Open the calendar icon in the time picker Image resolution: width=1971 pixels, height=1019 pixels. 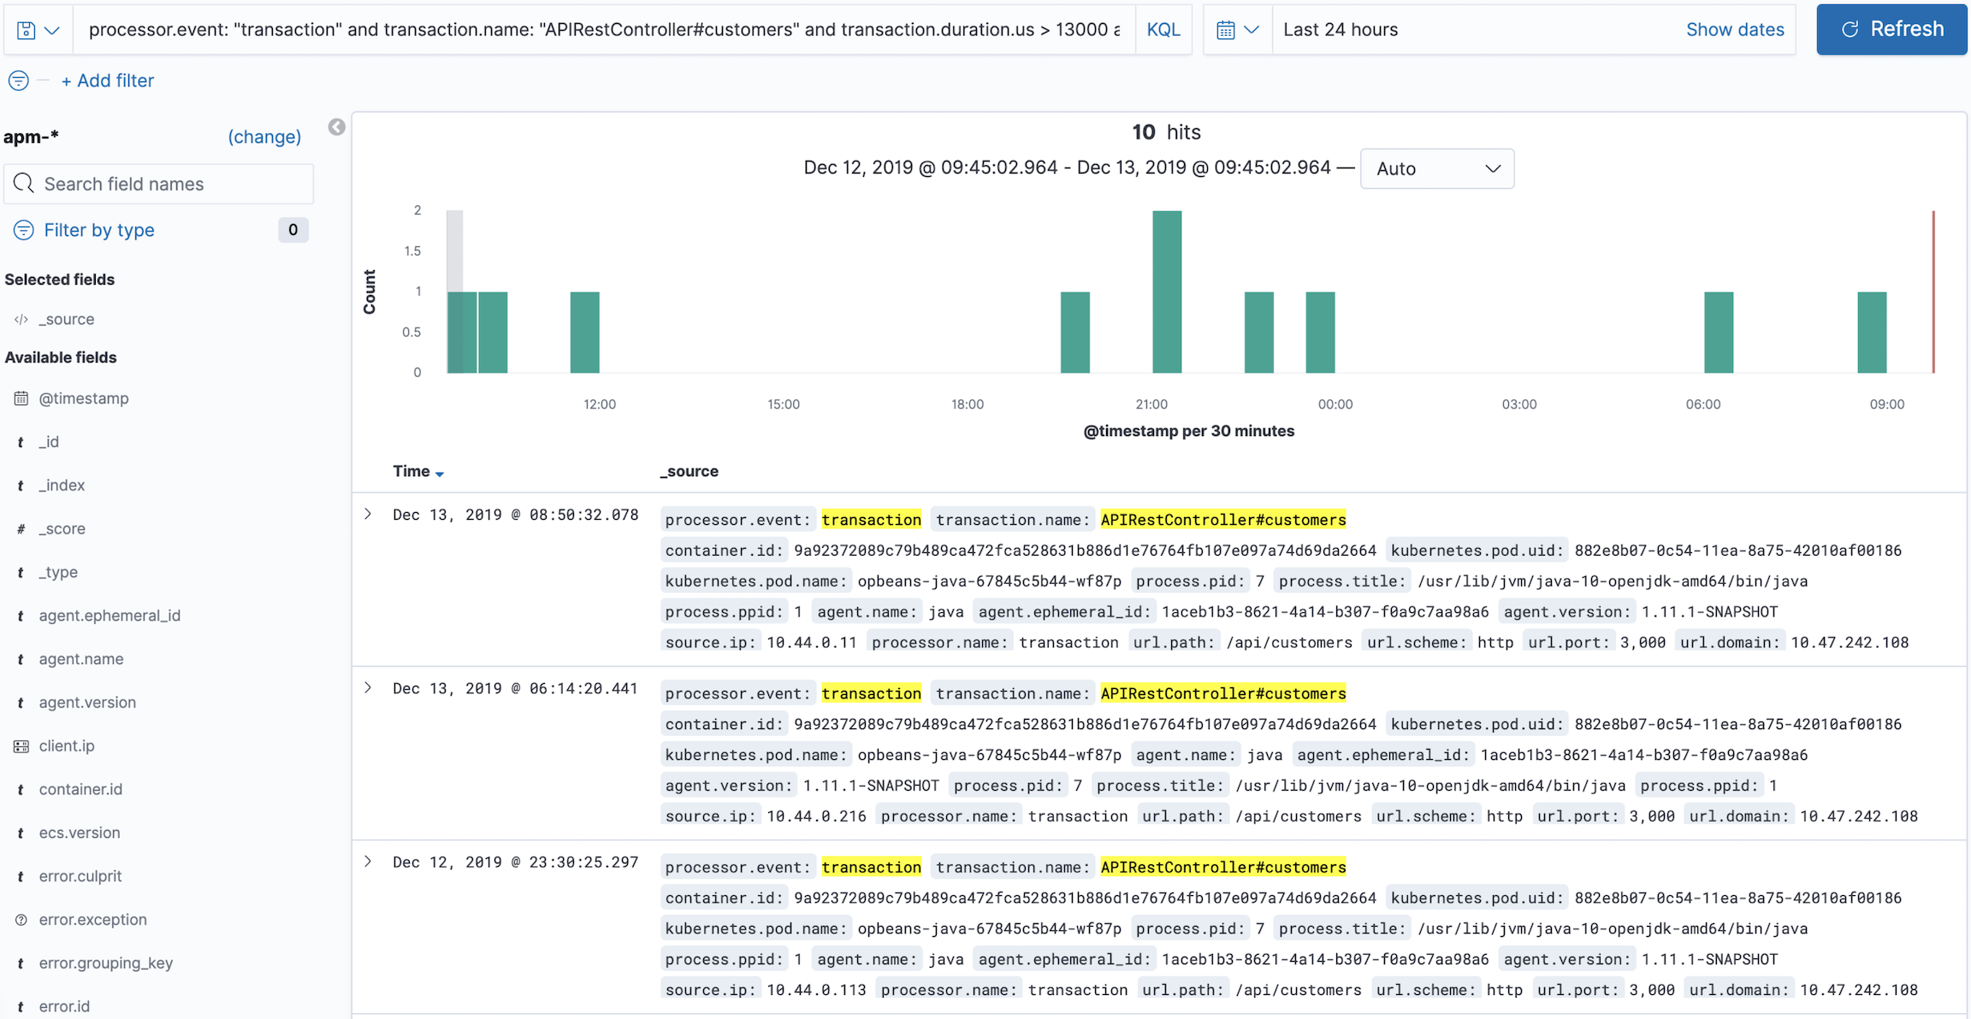coord(1227,28)
